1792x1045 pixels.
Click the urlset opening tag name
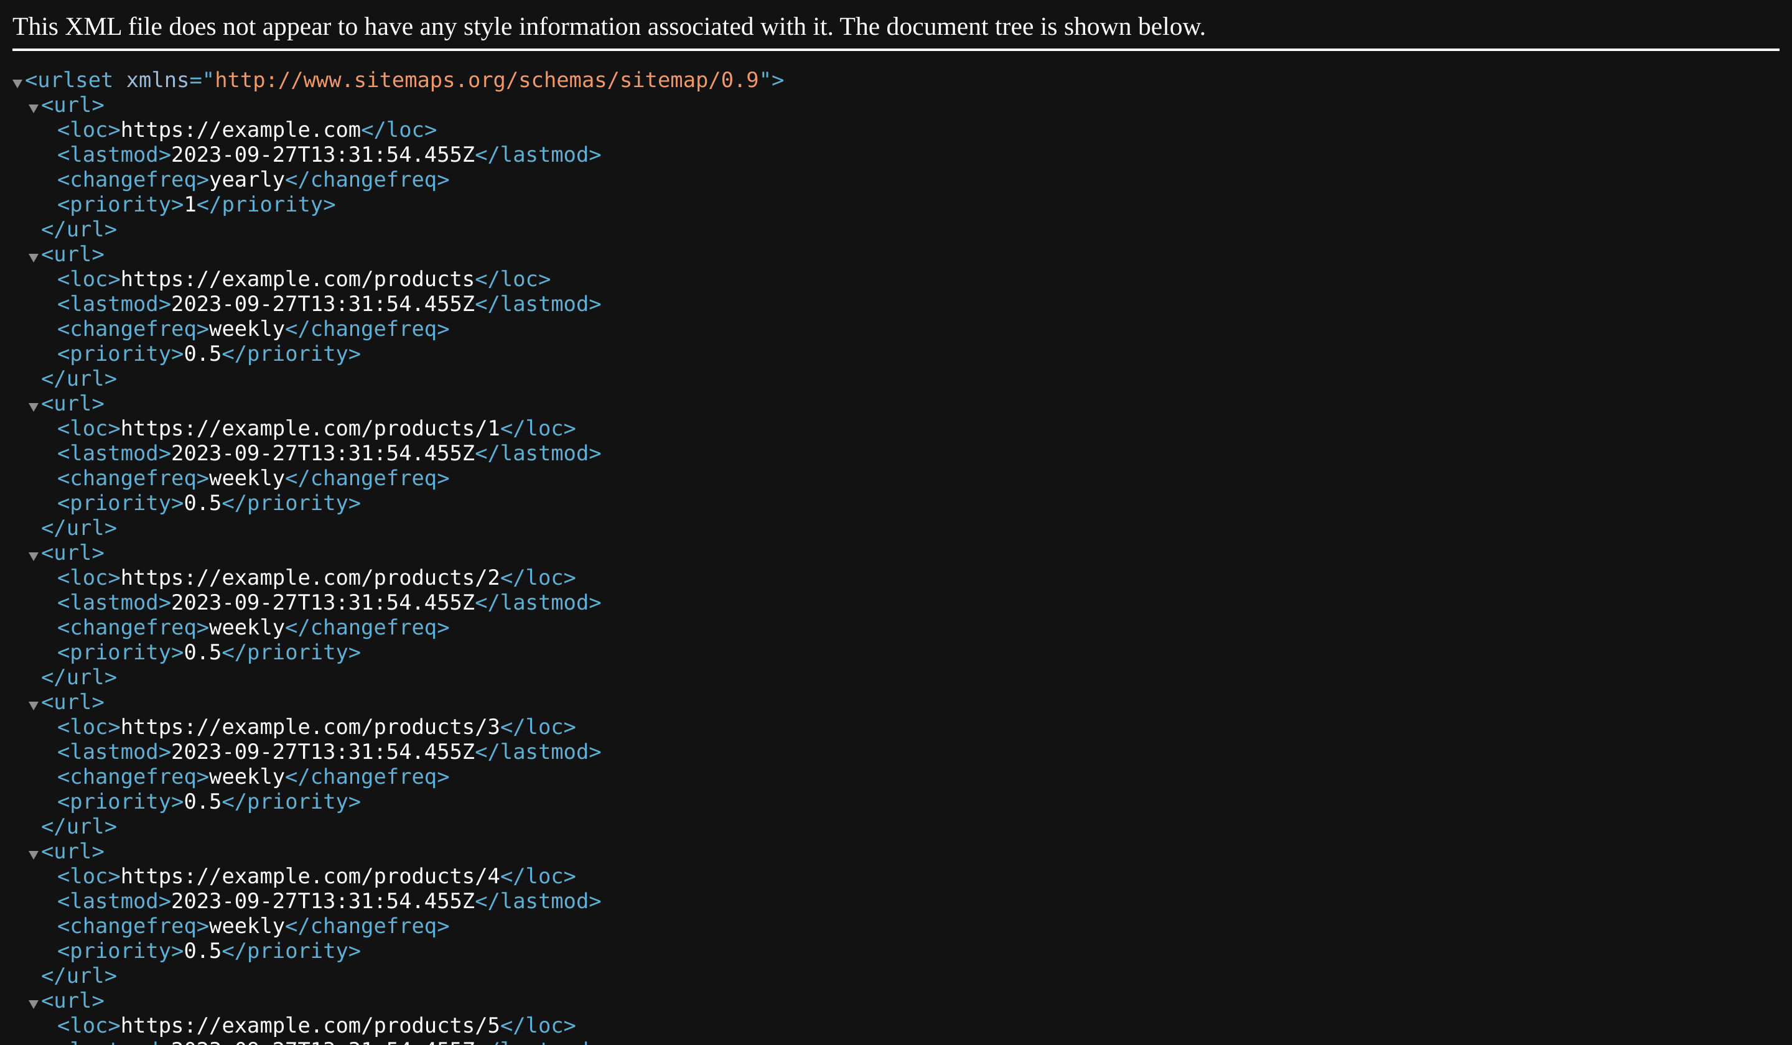75,80
